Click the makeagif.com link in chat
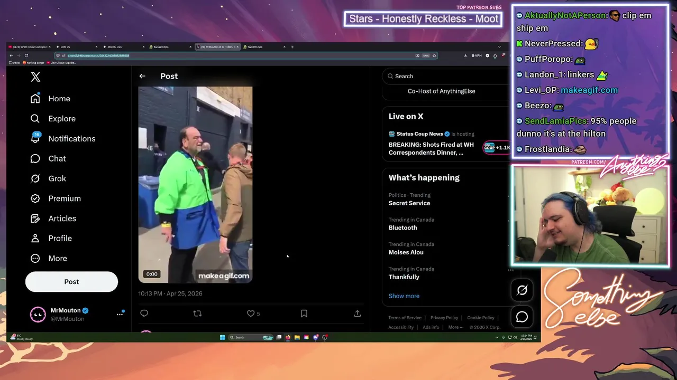Image resolution: width=677 pixels, height=380 pixels. [589, 90]
